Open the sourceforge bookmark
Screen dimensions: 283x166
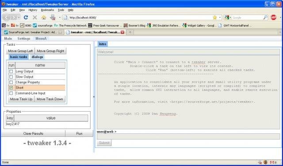pyautogui.click(x=43, y=26)
